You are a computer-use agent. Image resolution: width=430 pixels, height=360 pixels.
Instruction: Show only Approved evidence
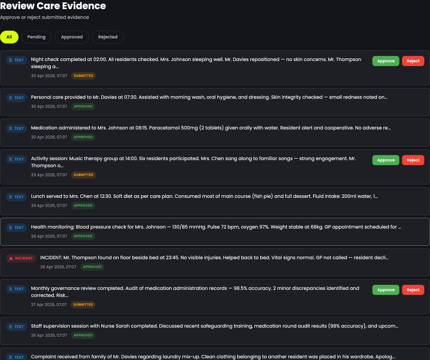pyautogui.click(x=72, y=37)
